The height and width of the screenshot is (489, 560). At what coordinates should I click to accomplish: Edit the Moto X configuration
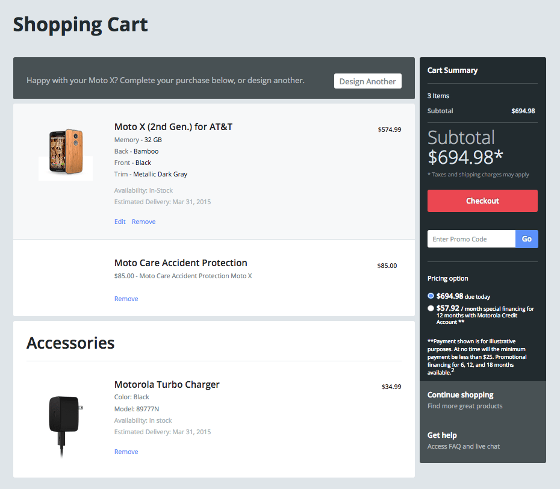tap(120, 222)
